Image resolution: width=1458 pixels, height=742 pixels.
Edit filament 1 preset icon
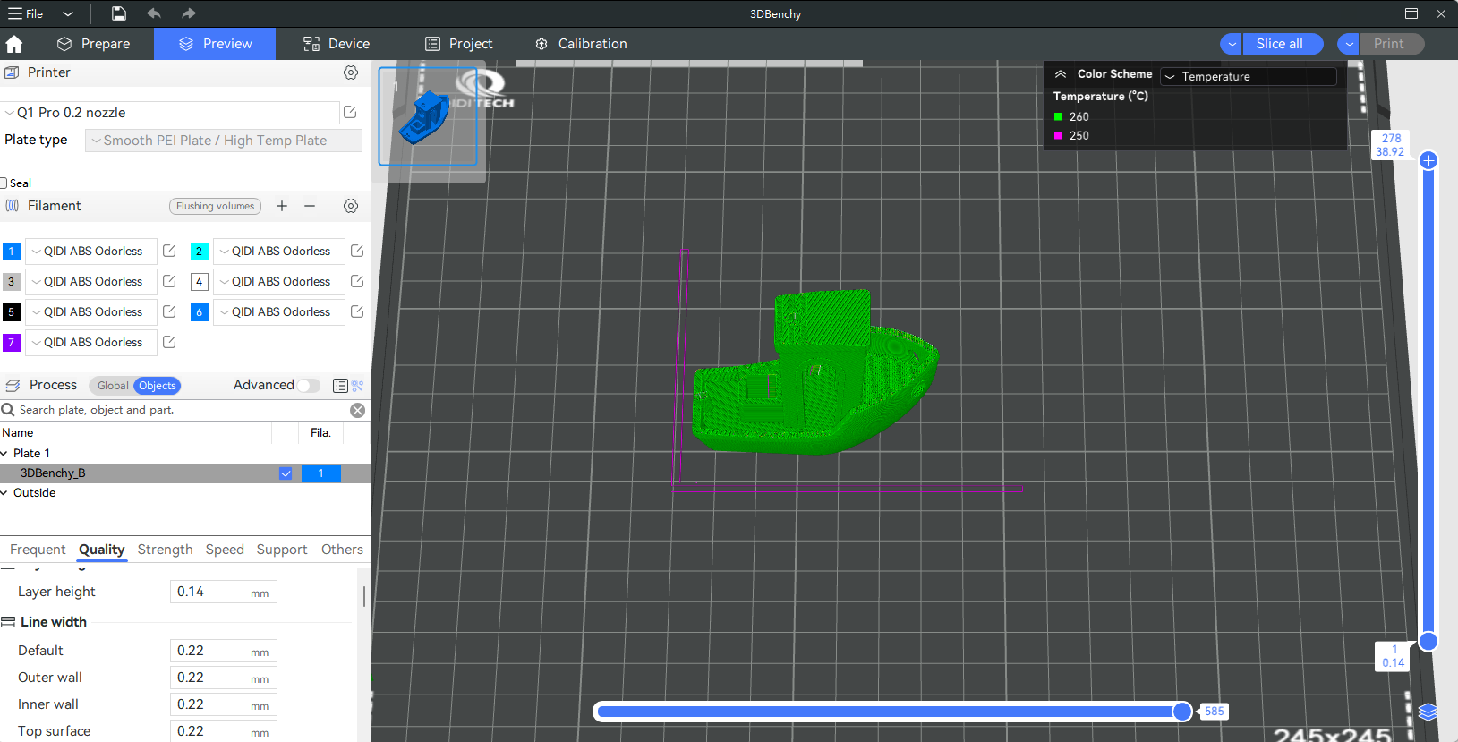[169, 251]
